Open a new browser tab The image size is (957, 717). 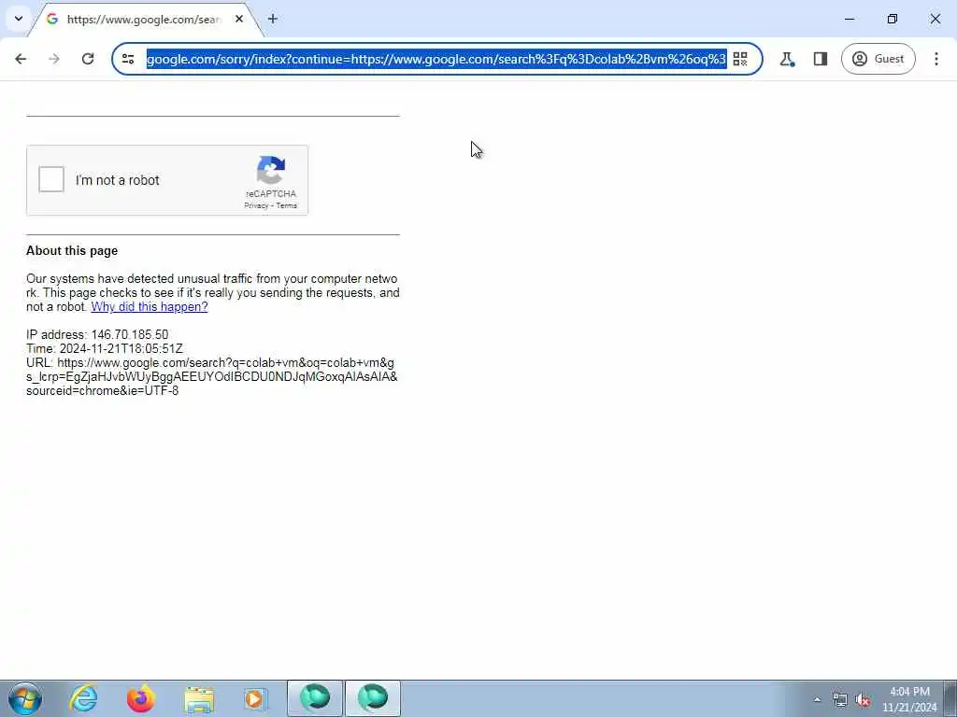[x=273, y=19]
